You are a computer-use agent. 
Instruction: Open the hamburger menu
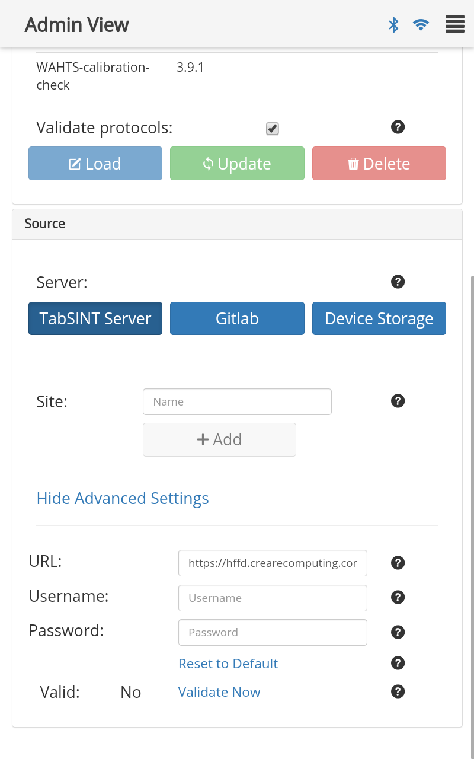click(454, 24)
